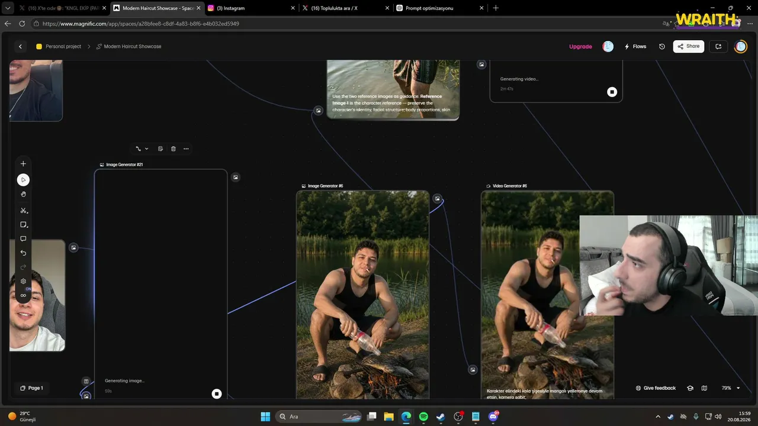Toggle the minimap icon
Viewport: 758px width, 426px height.
click(704, 388)
